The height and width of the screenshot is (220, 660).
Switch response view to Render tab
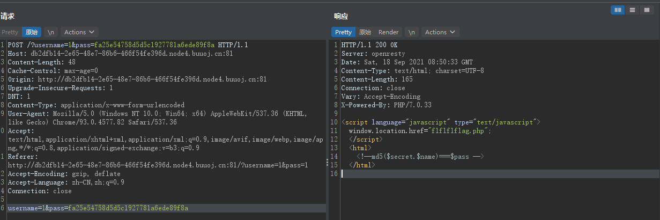click(x=388, y=32)
